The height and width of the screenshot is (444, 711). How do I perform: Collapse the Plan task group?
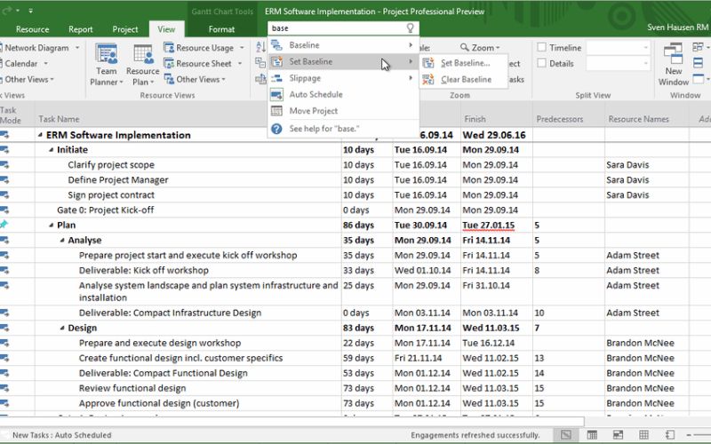click(51, 226)
